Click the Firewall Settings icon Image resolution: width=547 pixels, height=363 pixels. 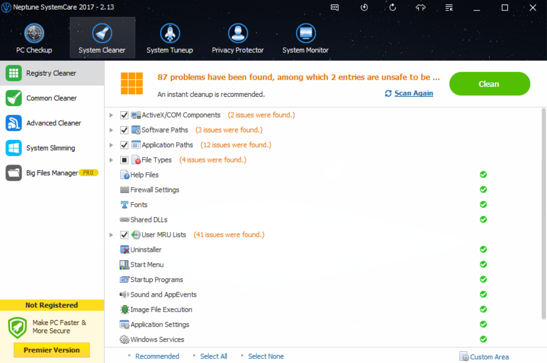125,189
